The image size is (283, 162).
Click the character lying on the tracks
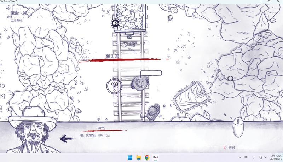tap(140, 83)
